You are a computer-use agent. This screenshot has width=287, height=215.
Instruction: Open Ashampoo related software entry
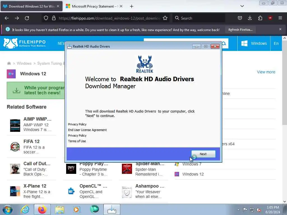click(x=143, y=191)
